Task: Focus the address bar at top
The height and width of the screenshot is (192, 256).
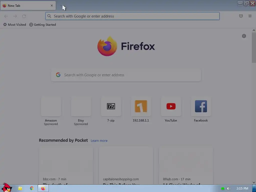Action: pos(132,16)
